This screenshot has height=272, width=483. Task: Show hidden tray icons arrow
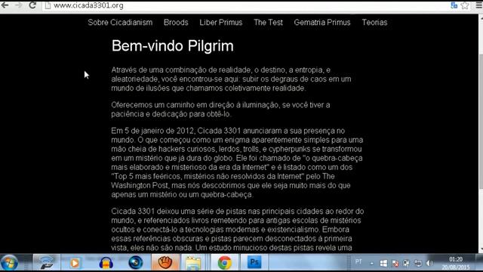372,264
